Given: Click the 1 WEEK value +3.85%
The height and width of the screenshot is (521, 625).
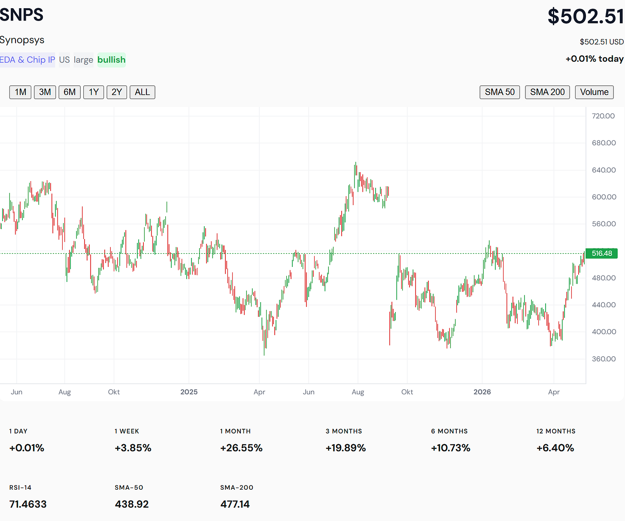Looking at the screenshot, I should [133, 448].
